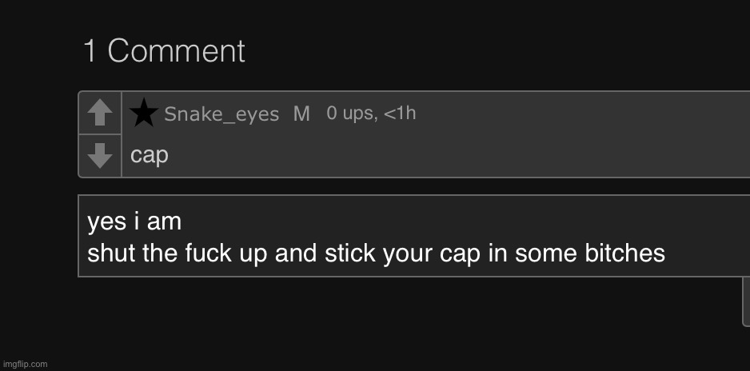This screenshot has width=750, height=371.
Task: Click the comment header right of the timestamp
Action: (576, 114)
